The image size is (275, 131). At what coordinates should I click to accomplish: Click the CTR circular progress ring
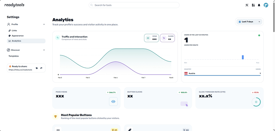click(x=256, y=102)
